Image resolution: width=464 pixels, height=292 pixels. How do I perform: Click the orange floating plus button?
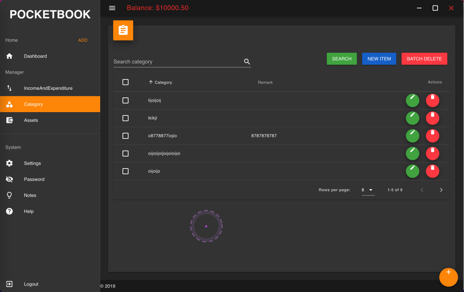(x=448, y=277)
